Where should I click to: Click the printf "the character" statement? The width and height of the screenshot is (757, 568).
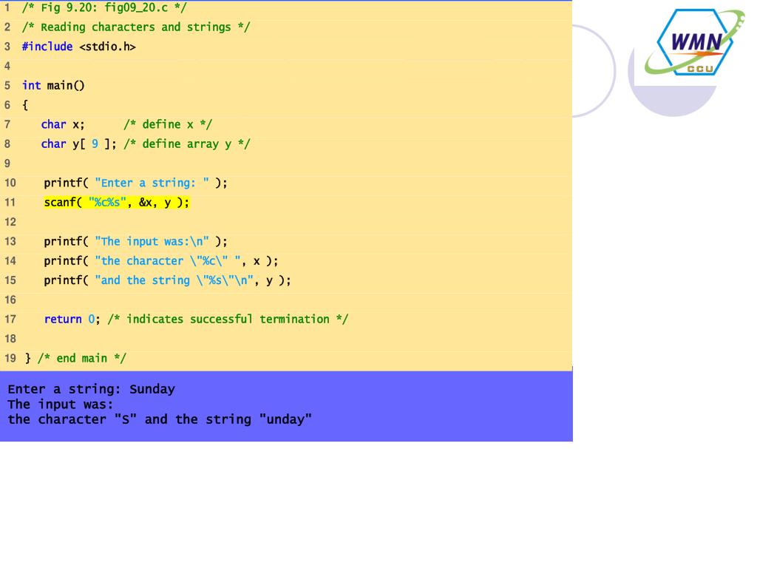(x=160, y=261)
